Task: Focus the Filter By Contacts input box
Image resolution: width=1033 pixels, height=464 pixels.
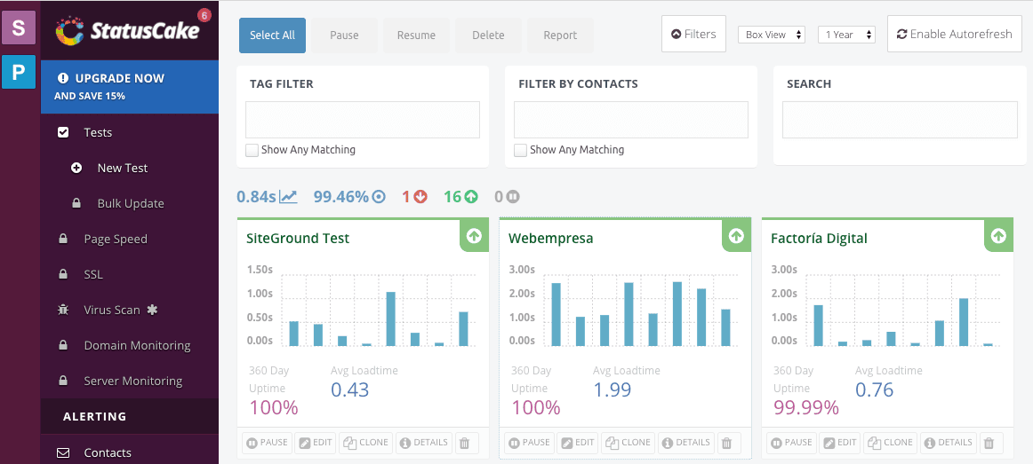Action: 631,120
